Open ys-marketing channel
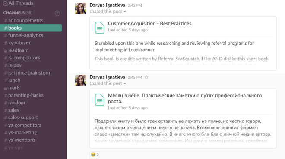The width and height of the screenshot is (285, 159). (21, 133)
